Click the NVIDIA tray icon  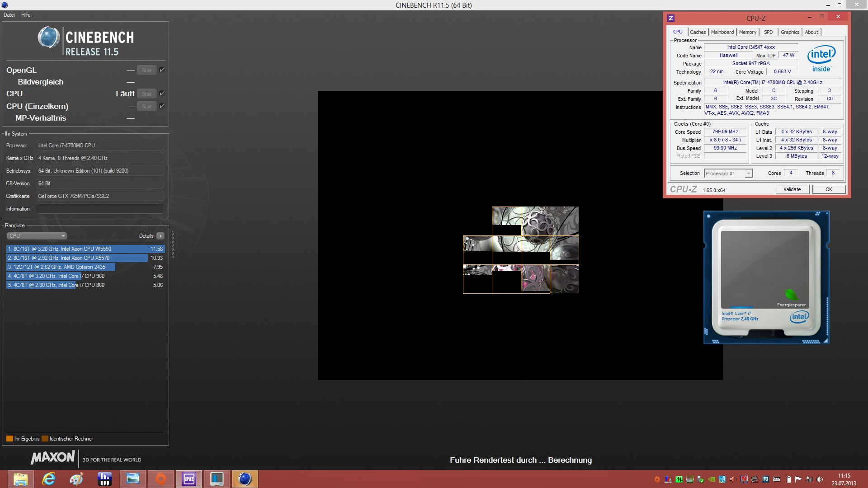tap(711, 479)
